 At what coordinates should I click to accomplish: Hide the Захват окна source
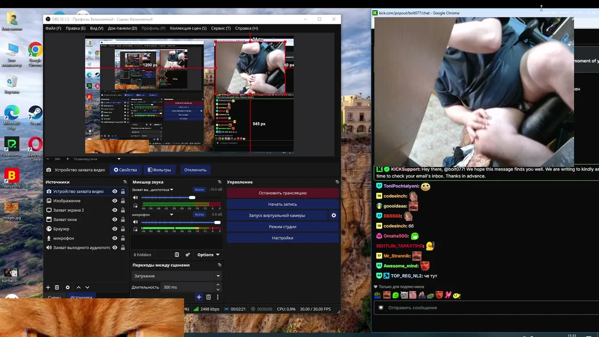pos(115,220)
